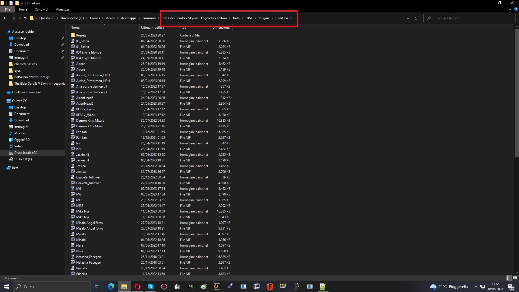Screen dimensions: 519x292
Task: Open Task View on the taskbar
Action: (97, 287)
